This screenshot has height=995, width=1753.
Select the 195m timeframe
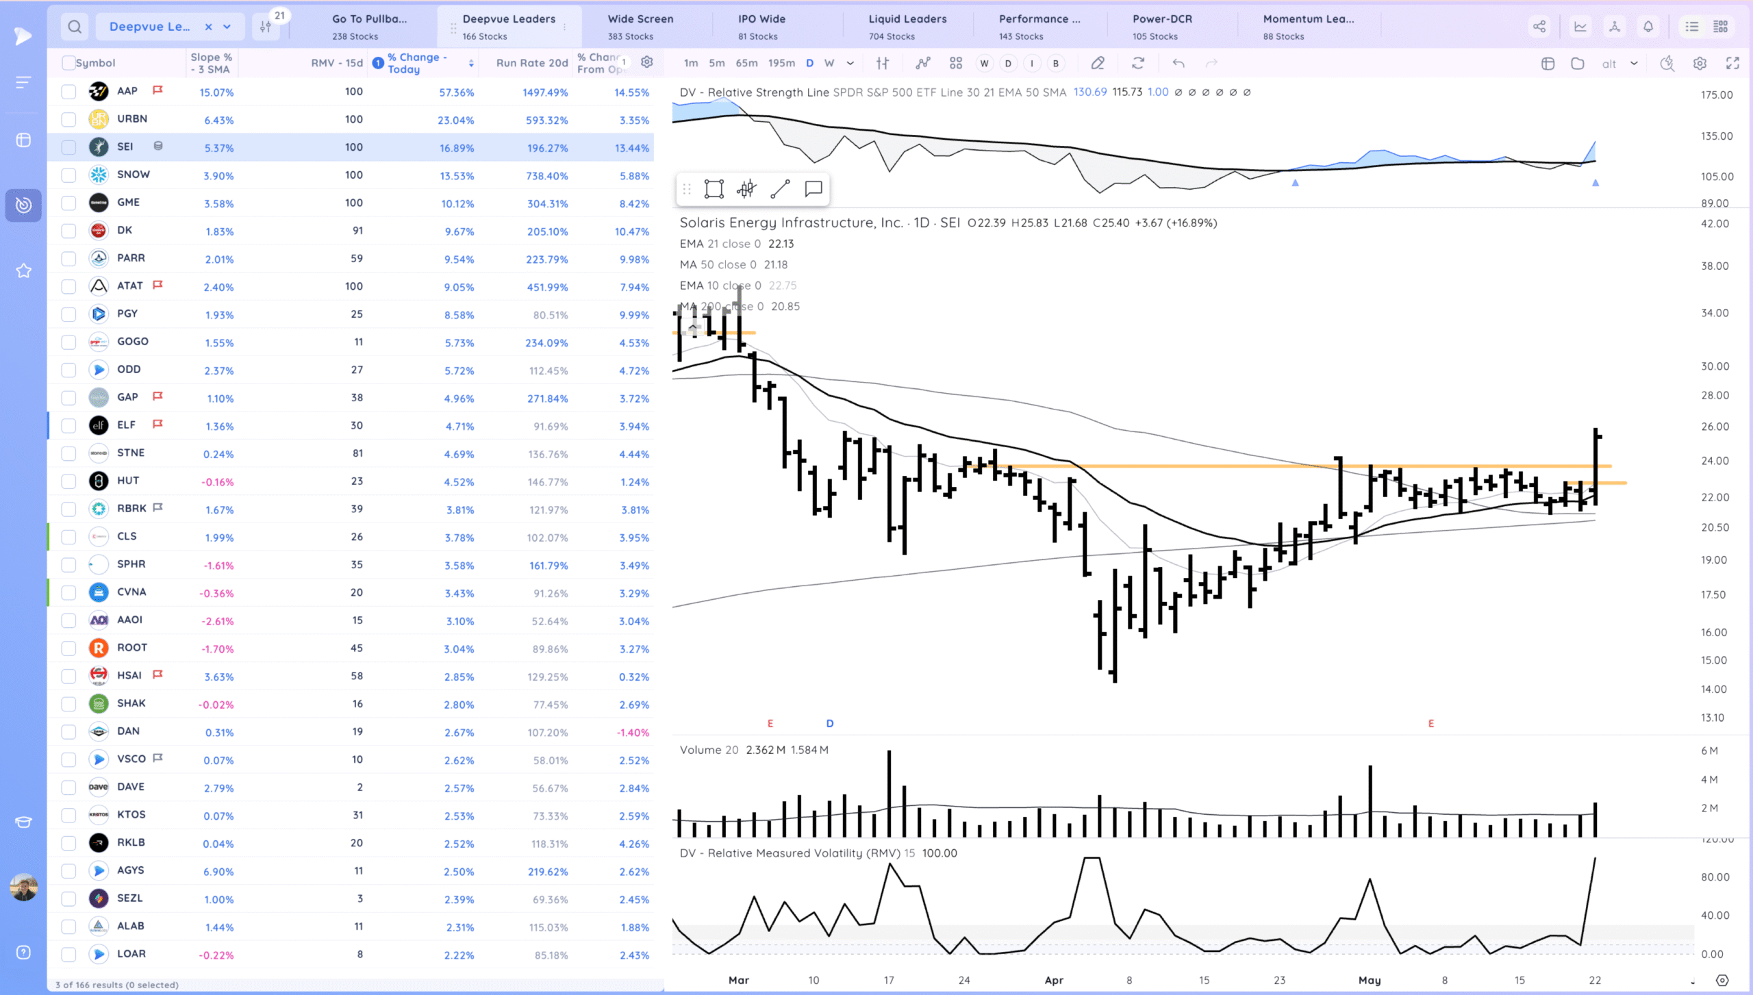click(x=781, y=63)
